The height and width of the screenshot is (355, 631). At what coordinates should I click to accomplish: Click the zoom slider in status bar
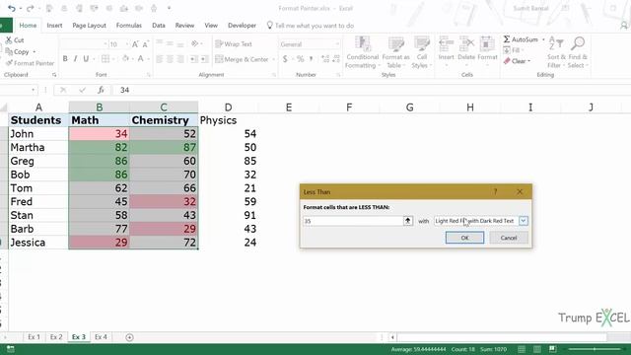click(x=595, y=349)
